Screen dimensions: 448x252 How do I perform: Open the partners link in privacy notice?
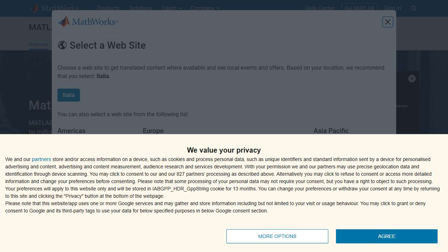(41, 159)
